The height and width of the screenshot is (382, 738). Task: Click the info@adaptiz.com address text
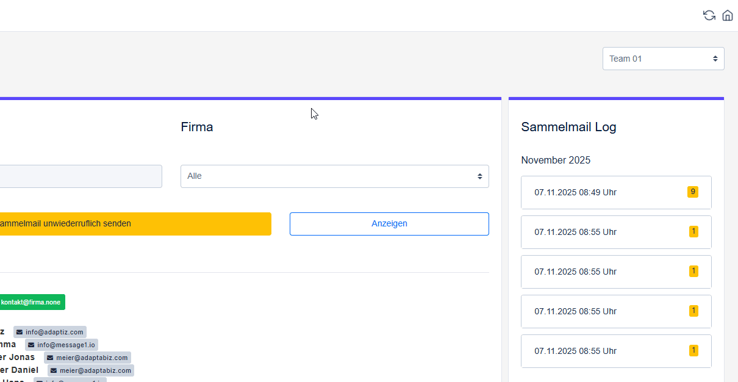point(54,332)
